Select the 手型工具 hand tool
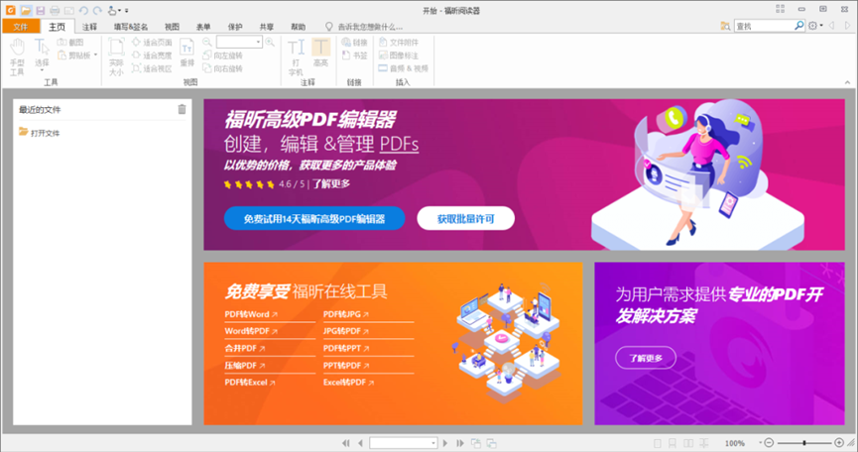The width and height of the screenshot is (858, 452). pos(17,56)
